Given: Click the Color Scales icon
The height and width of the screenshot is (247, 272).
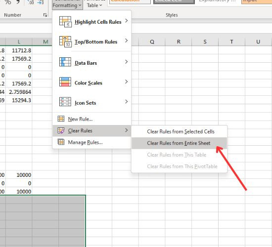Looking at the screenshot, I should pos(65,82).
